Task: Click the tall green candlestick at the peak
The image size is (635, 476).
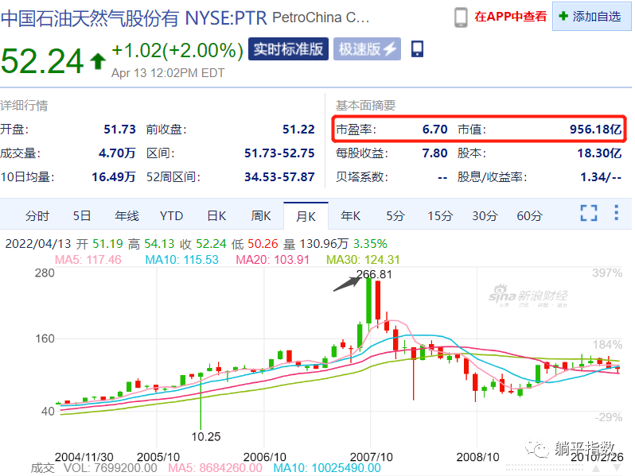Action: coord(368,300)
